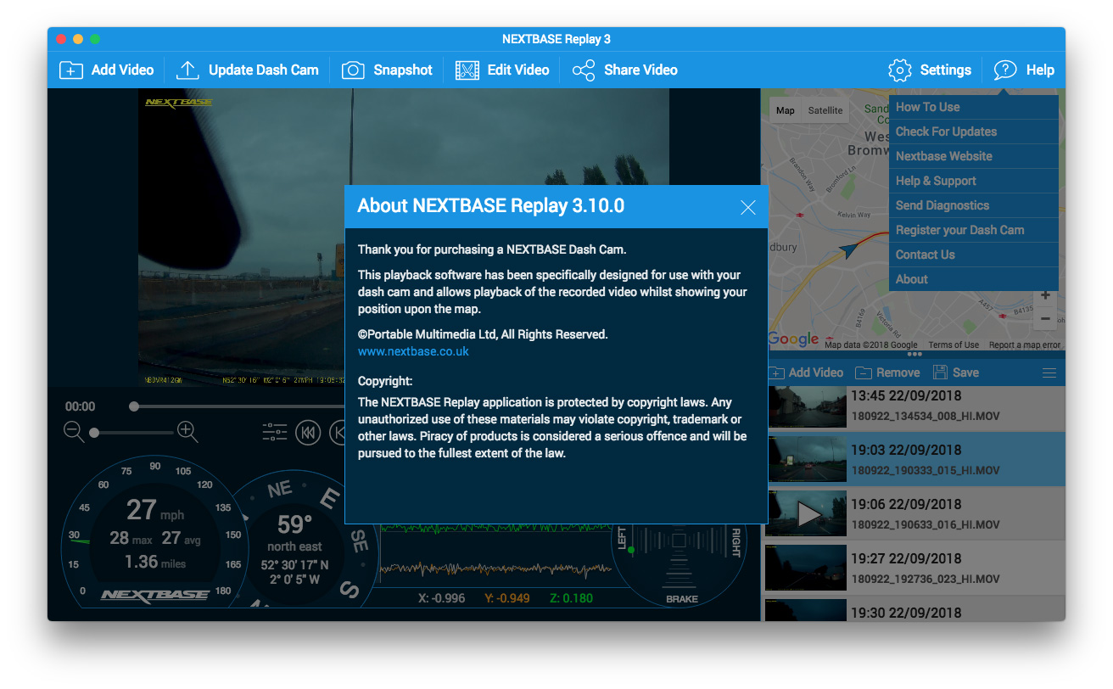Click Add Video in playlist panel
Viewport: 1113px width, 689px height.
pyautogui.click(x=805, y=373)
